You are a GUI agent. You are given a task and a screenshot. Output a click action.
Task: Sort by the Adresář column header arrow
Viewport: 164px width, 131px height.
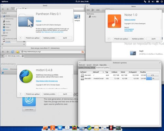(x=103, y=72)
